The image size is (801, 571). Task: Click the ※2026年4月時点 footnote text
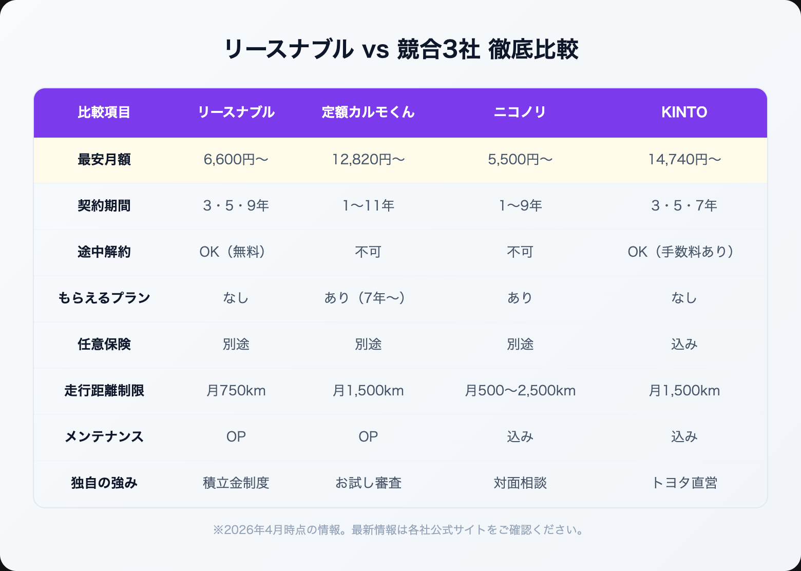pos(400,530)
